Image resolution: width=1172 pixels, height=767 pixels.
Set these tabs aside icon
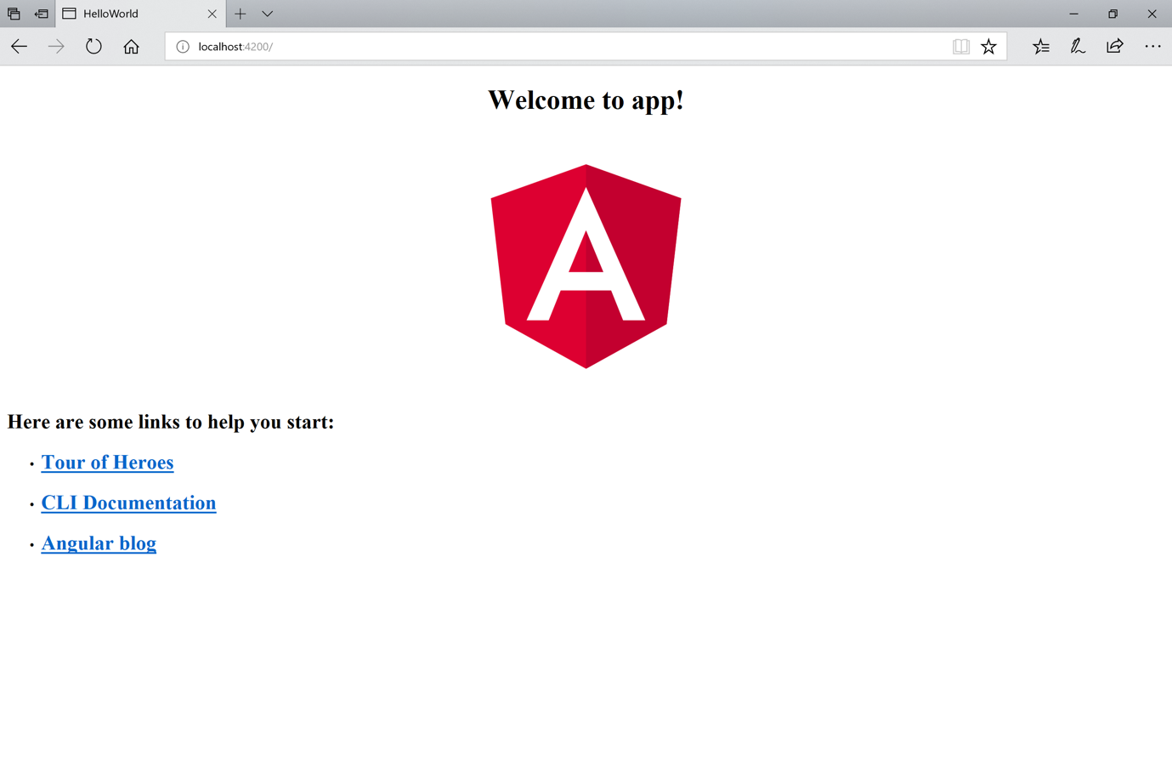point(41,14)
